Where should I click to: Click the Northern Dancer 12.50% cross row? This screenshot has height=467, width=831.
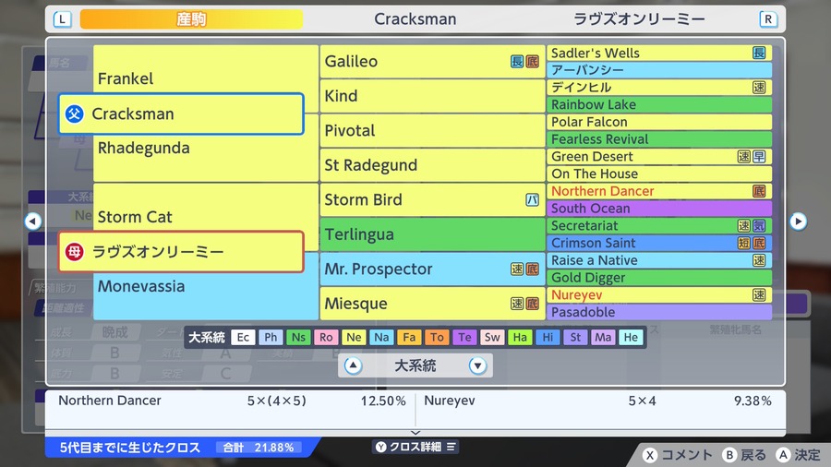[232, 401]
